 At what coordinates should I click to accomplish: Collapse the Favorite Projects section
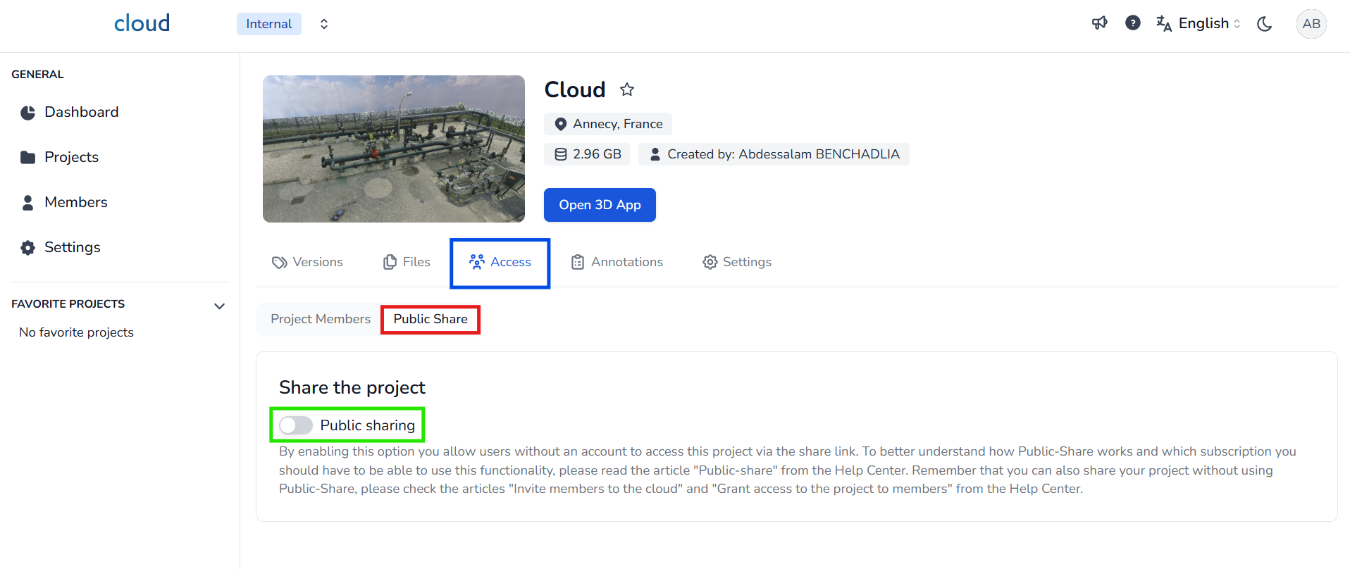[219, 306]
